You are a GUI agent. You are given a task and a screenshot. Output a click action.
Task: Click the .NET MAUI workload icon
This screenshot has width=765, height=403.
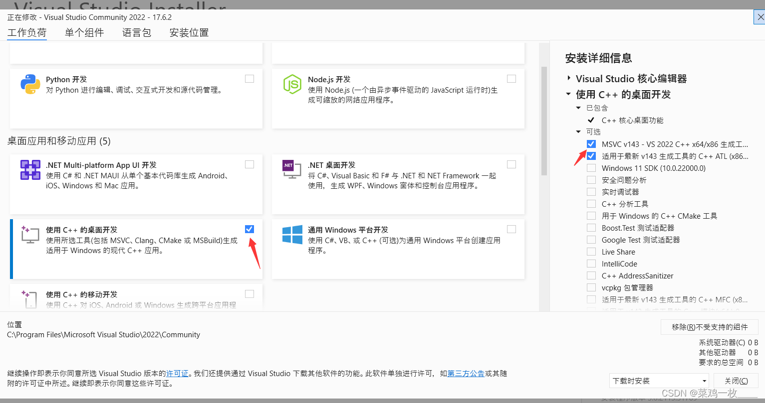(x=30, y=170)
